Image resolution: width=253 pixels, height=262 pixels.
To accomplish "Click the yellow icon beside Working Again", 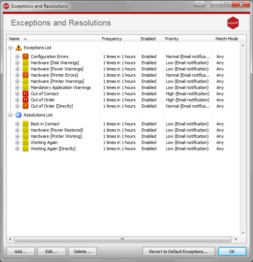I will pos(26,142).
